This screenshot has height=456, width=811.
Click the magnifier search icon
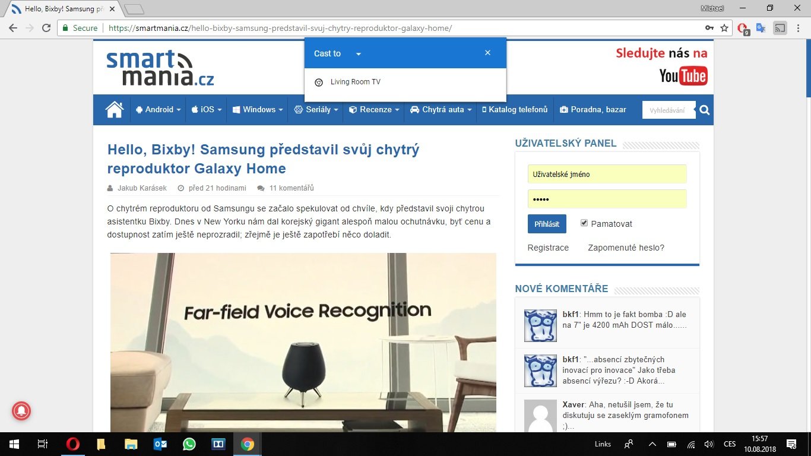tap(704, 110)
